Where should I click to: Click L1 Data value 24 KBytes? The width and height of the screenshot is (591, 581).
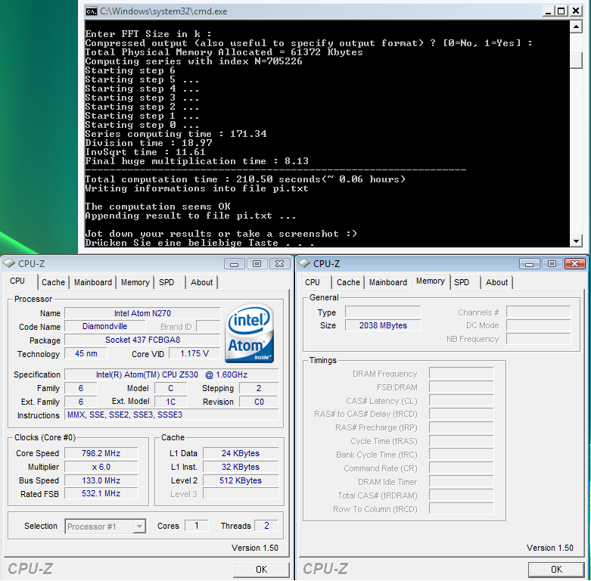pos(241,453)
